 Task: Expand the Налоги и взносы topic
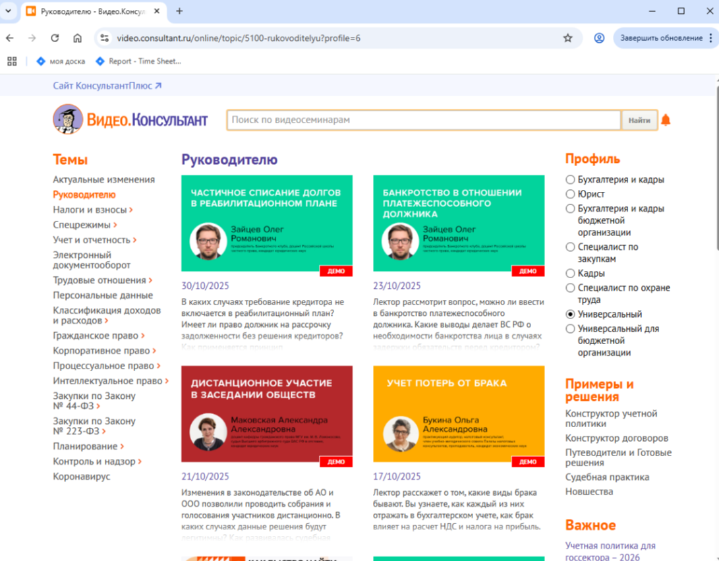(x=92, y=210)
